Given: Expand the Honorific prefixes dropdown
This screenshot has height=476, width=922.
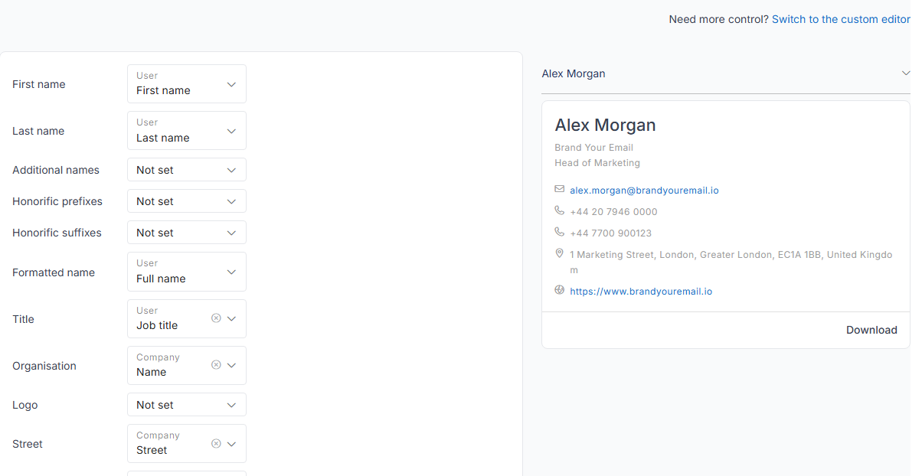Looking at the screenshot, I should [187, 201].
